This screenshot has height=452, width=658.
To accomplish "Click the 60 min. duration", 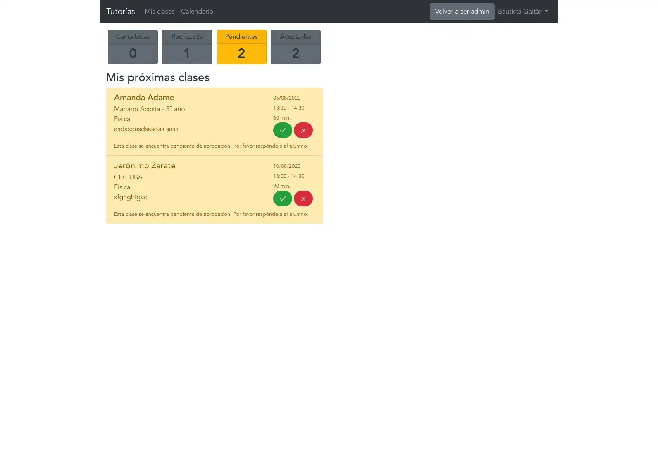I will [281, 118].
